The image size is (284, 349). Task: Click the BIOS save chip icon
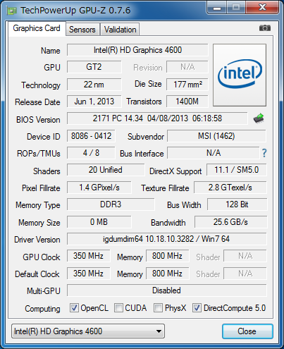(x=259, y=118)
